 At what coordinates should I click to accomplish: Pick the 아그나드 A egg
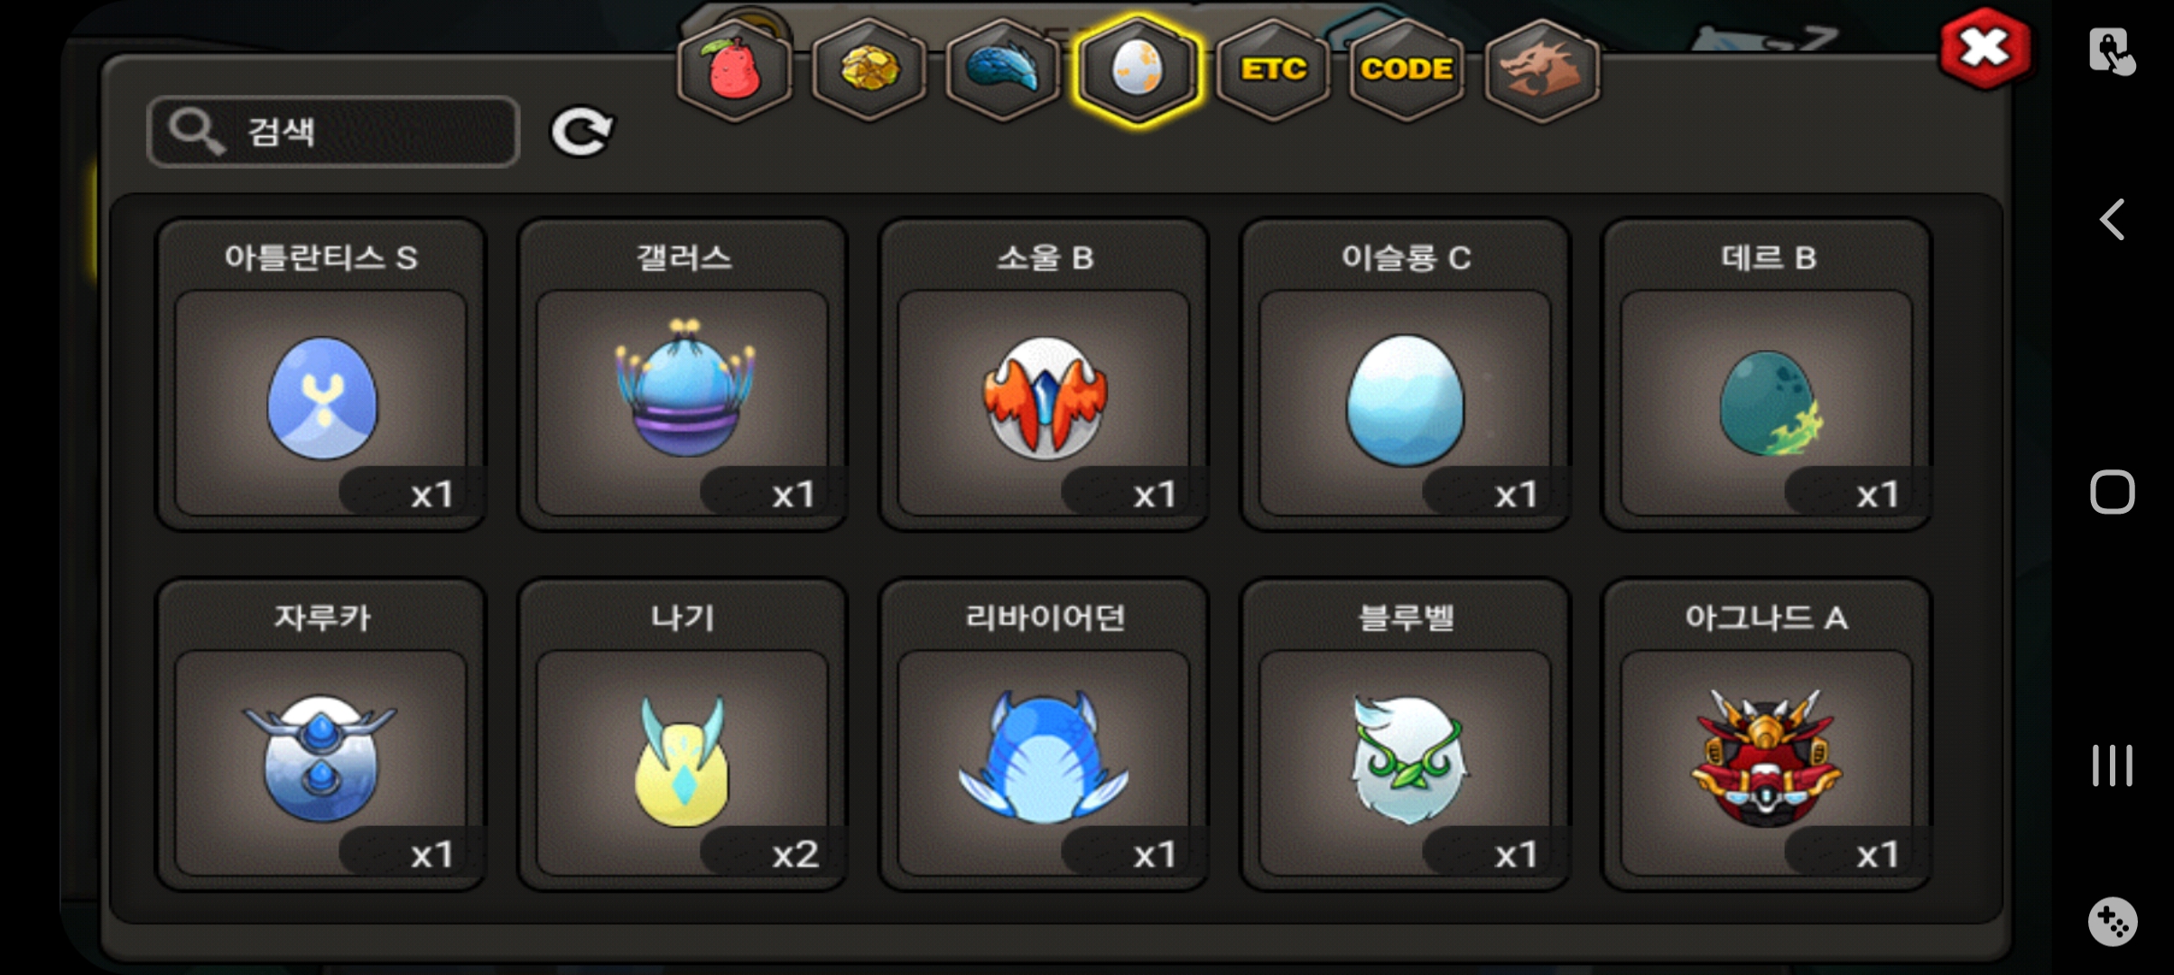[x=1767, y=735]
